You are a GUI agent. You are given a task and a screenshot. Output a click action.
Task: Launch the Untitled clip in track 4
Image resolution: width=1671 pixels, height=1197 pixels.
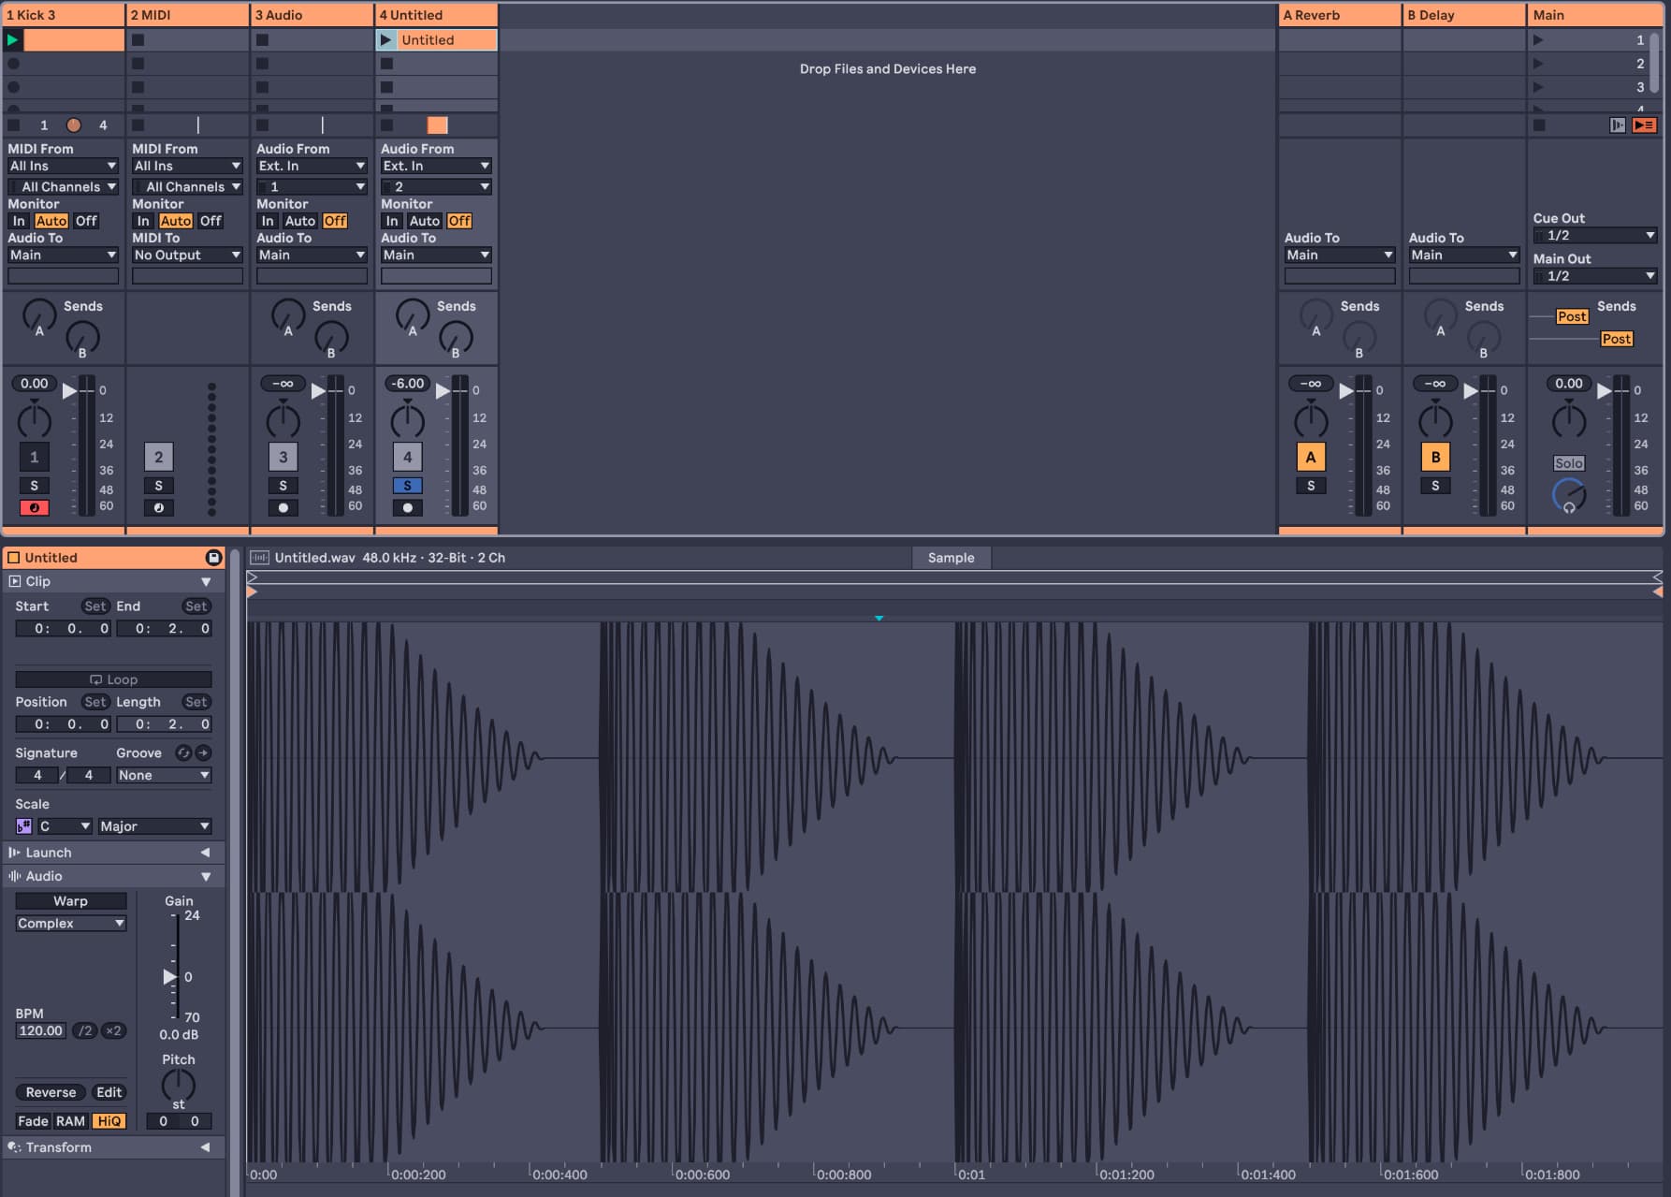pyautogui.click(x=385, y=40)
